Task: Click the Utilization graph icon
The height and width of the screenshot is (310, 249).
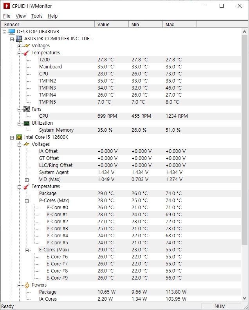Action: pos(27,123)
